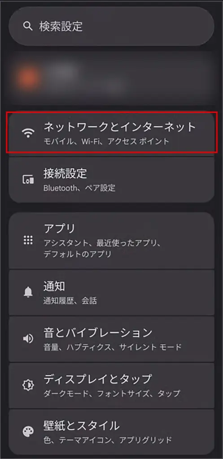Select the アプリ settings item

111,241
